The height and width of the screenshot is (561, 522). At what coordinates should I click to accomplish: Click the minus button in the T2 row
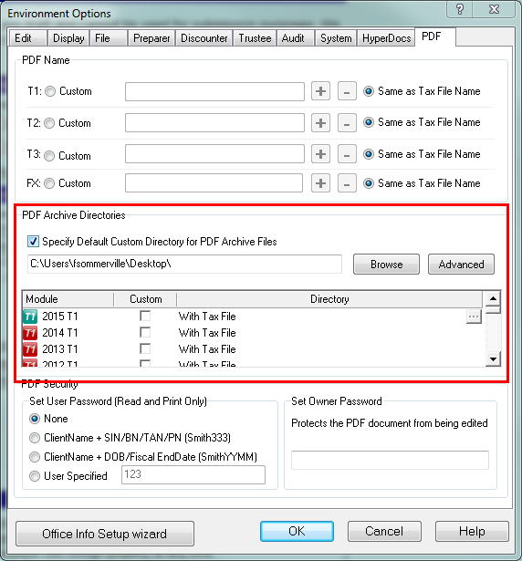pos(347,123)
